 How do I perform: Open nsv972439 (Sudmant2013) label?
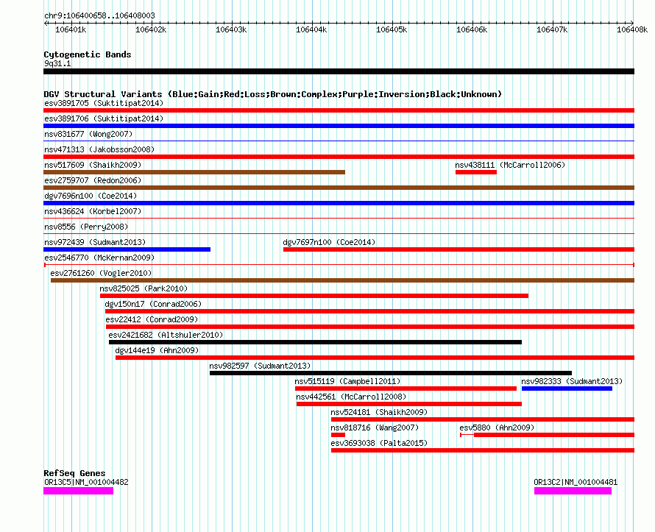click(95, 242)
